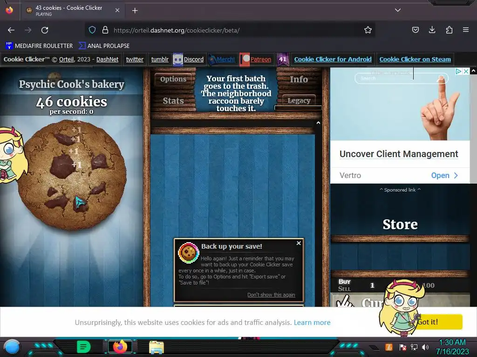The height and width of the screenshot is (357, 477).
Task: Open the Firefox hamburger application menu
Action: point(466,30)
